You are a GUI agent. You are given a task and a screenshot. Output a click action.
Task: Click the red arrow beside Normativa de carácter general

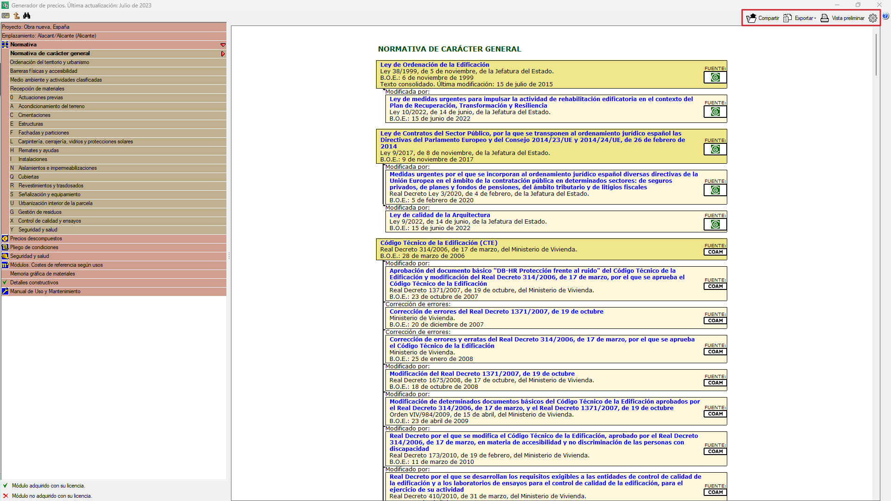223,54
